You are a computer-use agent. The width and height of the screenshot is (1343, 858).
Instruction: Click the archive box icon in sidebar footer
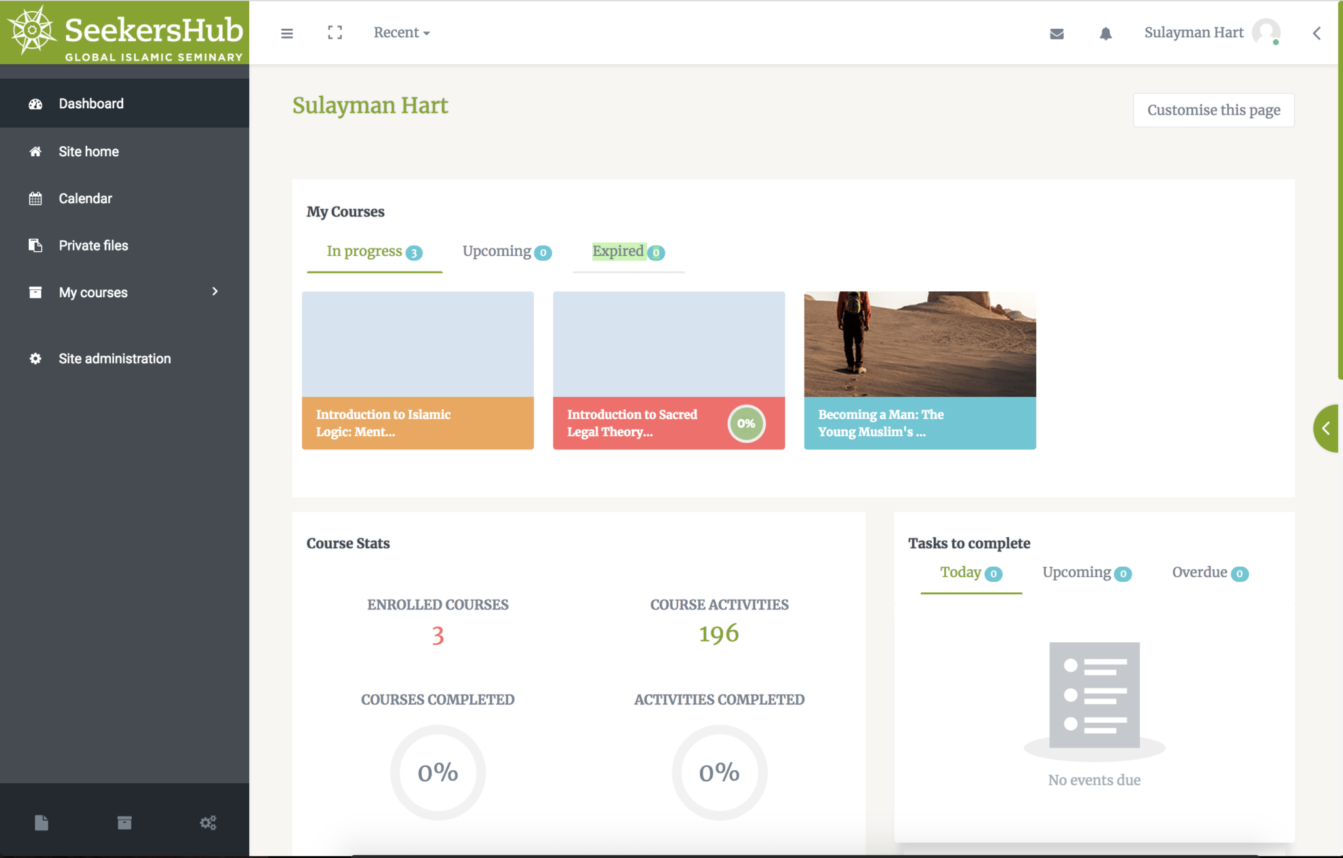125,823
